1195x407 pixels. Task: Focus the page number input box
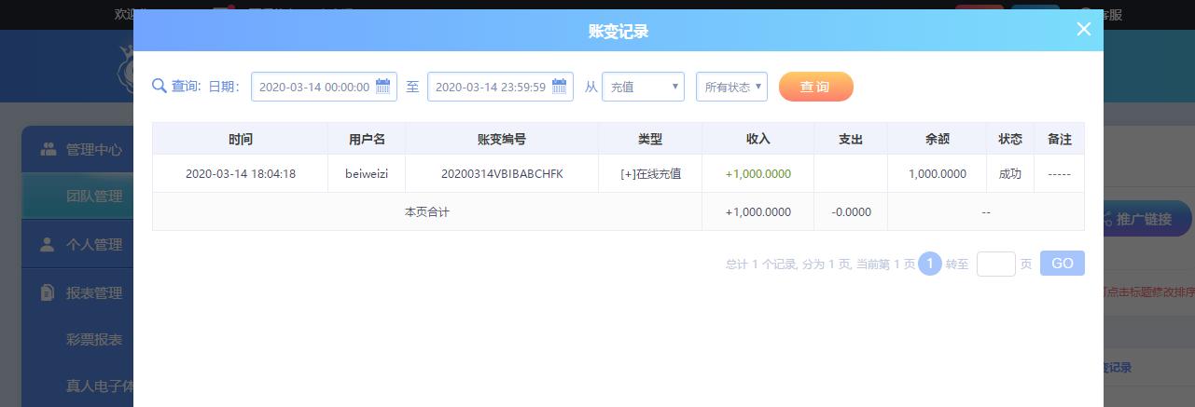coord(995,265)
